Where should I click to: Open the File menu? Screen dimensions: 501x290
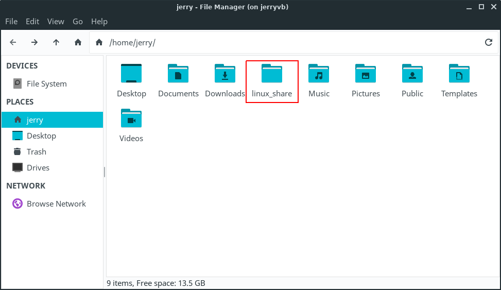click(x=11, y=21)
